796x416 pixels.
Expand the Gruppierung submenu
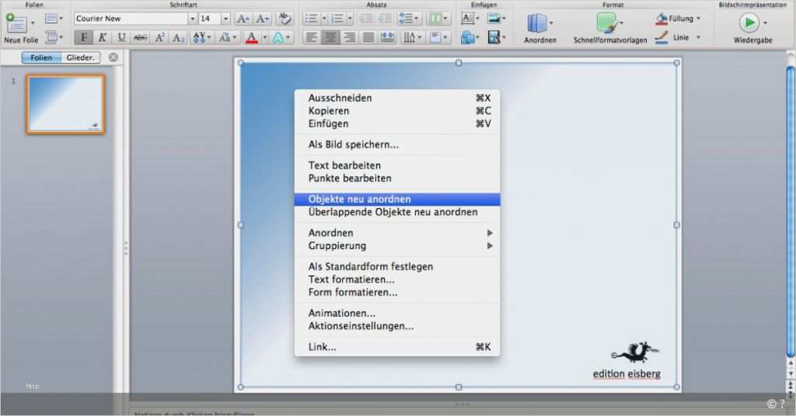click(397, 246)
